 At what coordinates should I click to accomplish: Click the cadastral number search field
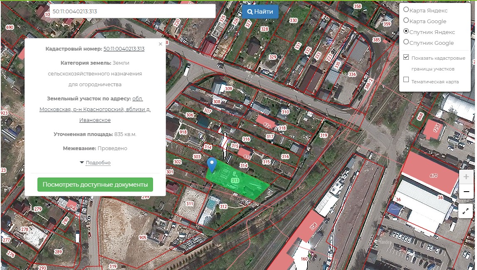pyautogui.click(x=132, y=11)
